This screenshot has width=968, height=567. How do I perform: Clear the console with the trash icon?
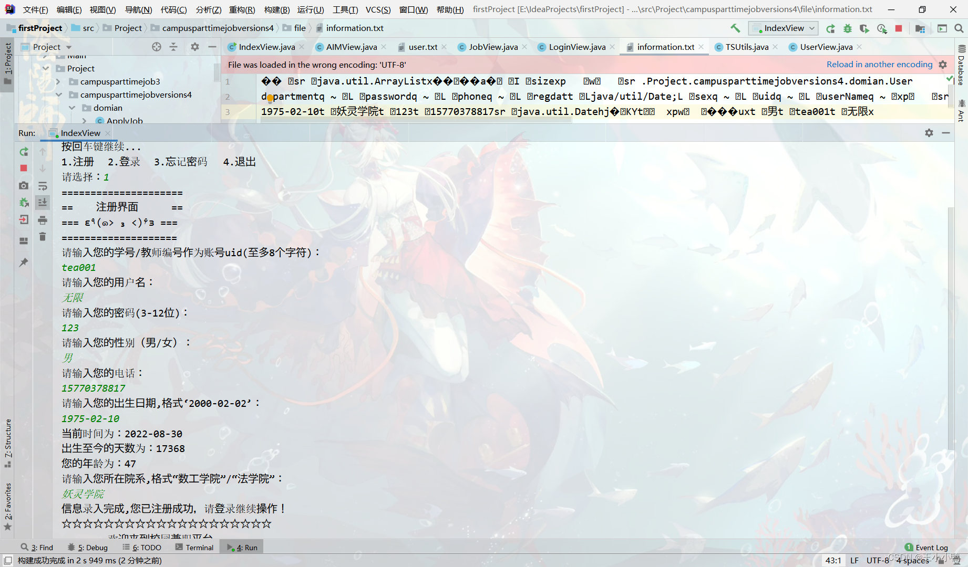(x=43, y=237)
